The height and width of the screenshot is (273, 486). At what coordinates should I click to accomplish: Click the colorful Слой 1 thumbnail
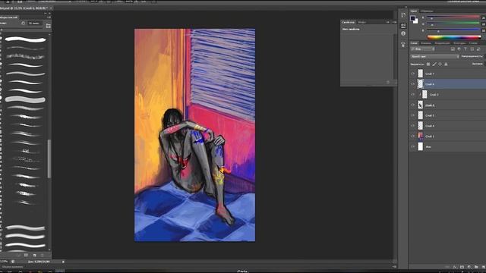pos(420,136)
